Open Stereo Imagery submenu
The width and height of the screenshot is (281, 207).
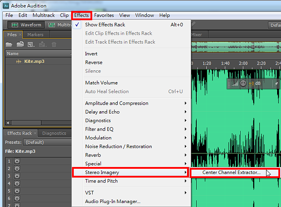click(x=130, y=172)
